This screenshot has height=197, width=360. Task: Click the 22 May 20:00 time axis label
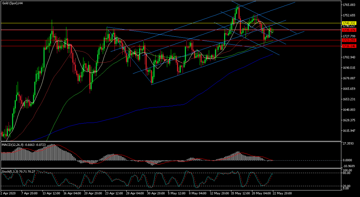(282, 193)
